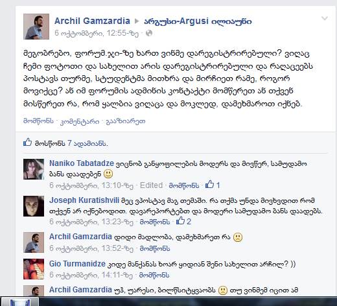
Task: Open Archil Gamzardia's post profile picture
Action: pos(36,27)
